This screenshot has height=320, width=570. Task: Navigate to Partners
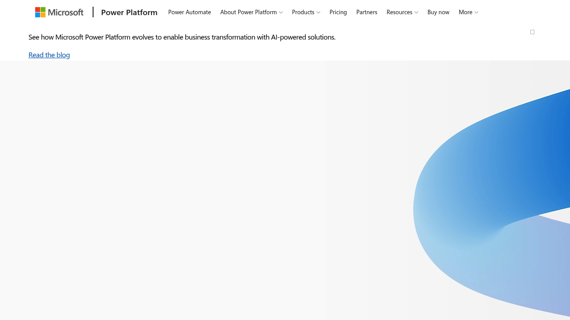367,12
